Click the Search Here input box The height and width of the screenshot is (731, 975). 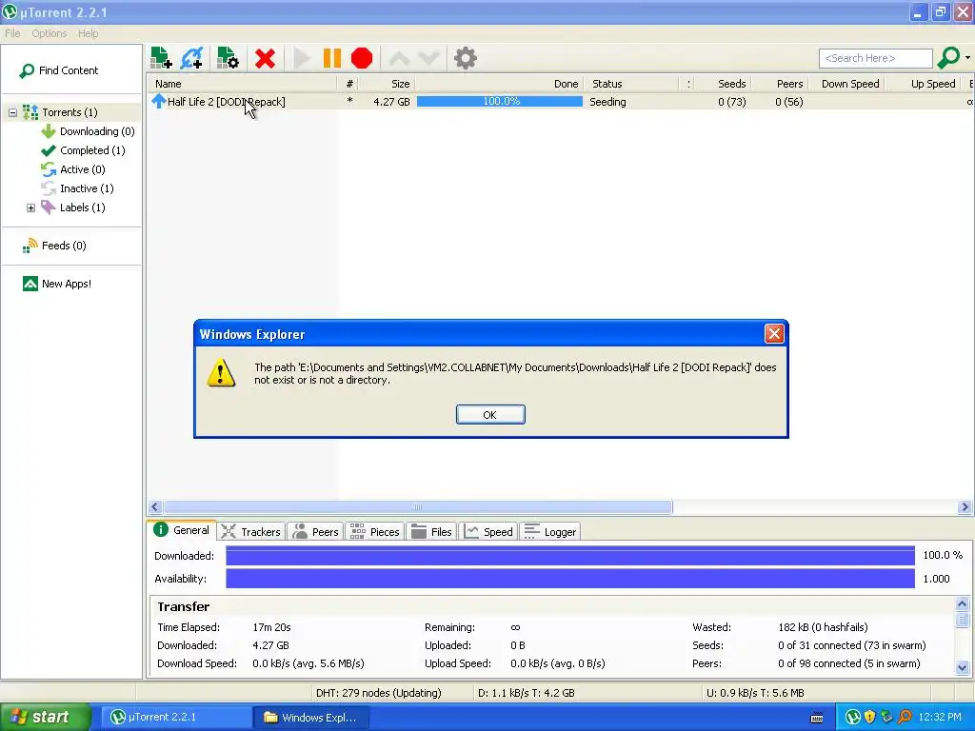(876, 58)
